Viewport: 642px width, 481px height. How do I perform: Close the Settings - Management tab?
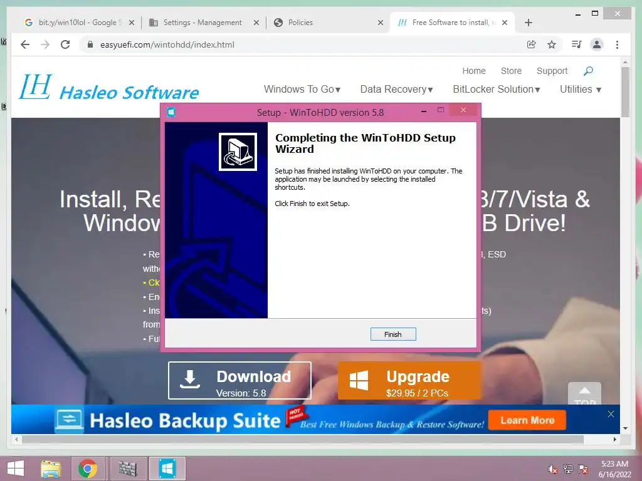click(x=256, y=23)
